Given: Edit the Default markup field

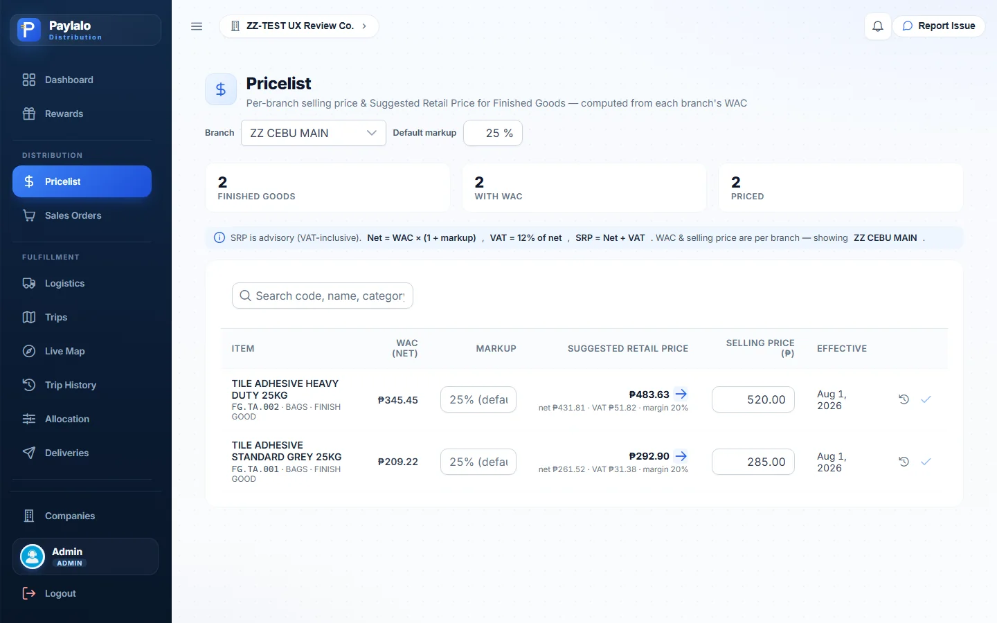Looking at the screenshot, I should click(493, 133).
